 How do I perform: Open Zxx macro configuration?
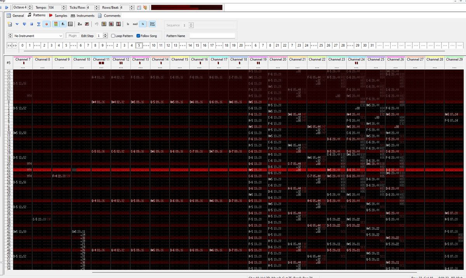coord(80,24)
